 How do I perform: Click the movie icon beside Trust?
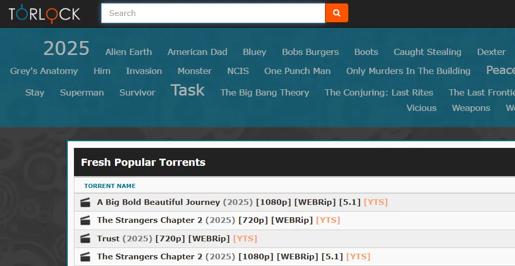(85, 238)
